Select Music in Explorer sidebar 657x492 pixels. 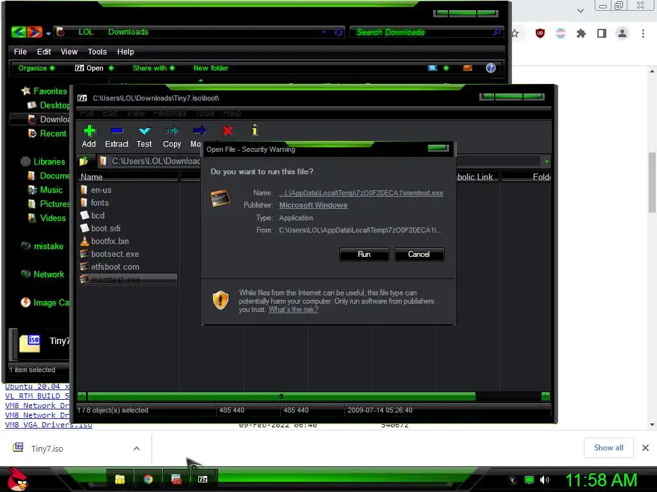coord(46,190)
